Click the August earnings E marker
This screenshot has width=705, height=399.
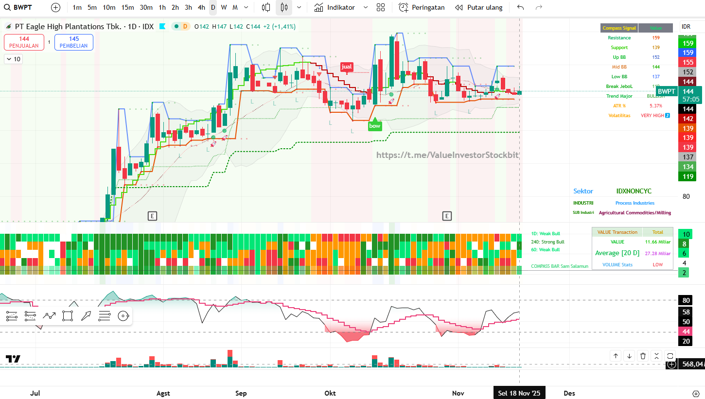(x=153, y=216)
